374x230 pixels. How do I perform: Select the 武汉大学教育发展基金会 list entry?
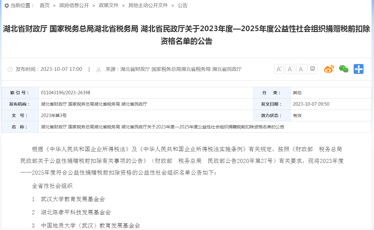coord(73,199)
